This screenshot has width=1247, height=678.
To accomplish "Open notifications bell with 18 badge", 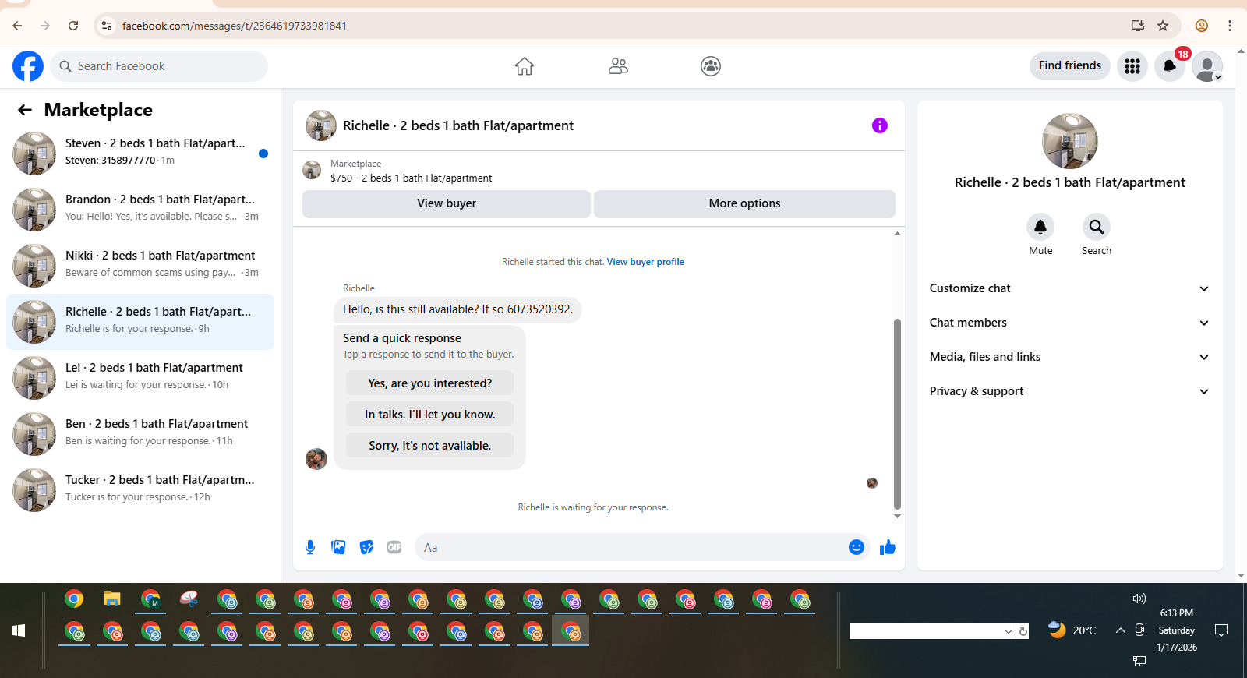I will coord(1170,66).
